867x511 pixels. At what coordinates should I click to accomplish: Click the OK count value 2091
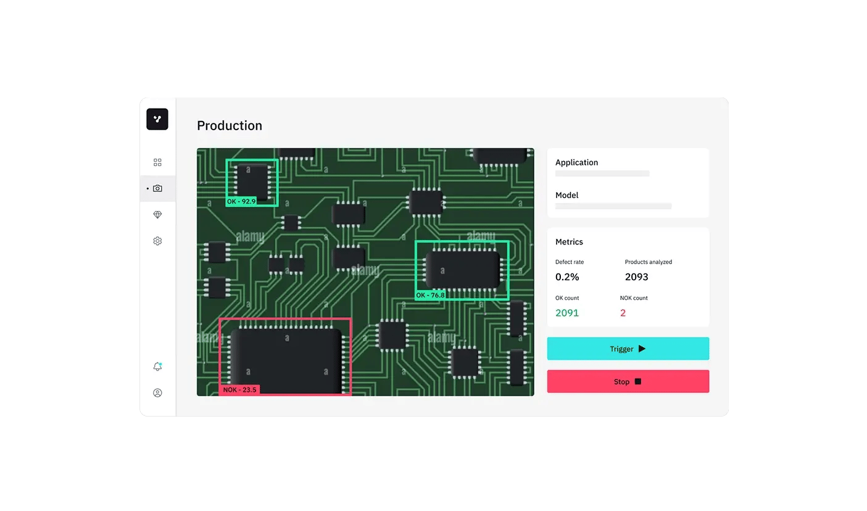click(x=566, y=312)
